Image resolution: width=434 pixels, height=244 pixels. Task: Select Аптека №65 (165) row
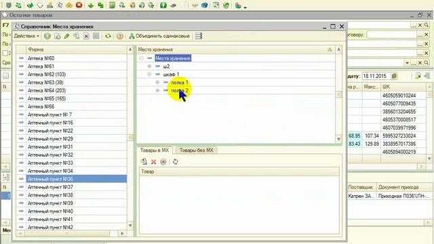pyautogui.click(x=77, y=98)
